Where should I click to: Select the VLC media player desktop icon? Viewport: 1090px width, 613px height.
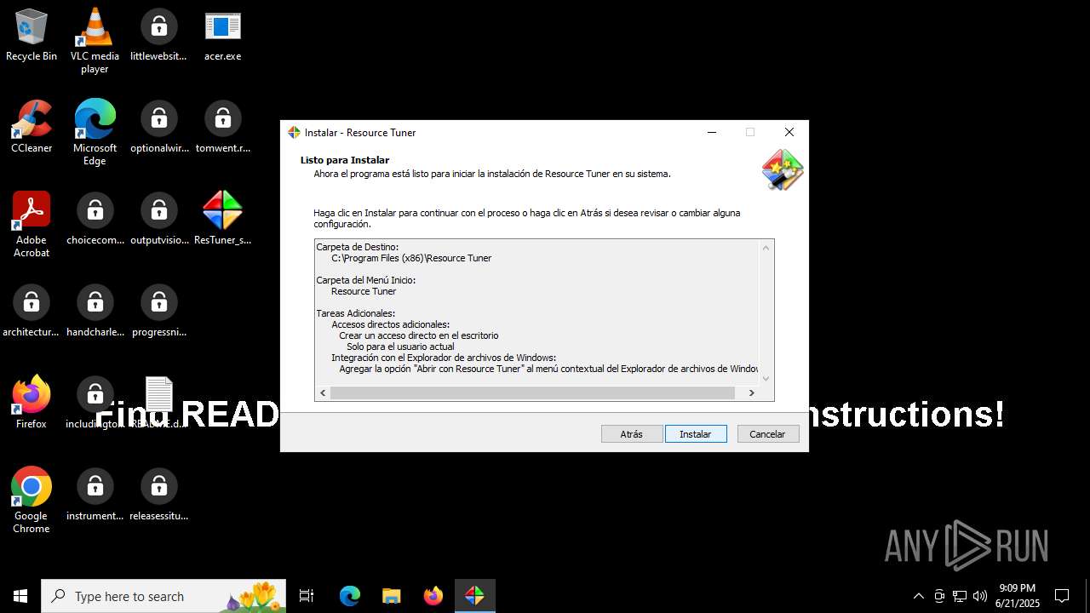click(95, 41)
